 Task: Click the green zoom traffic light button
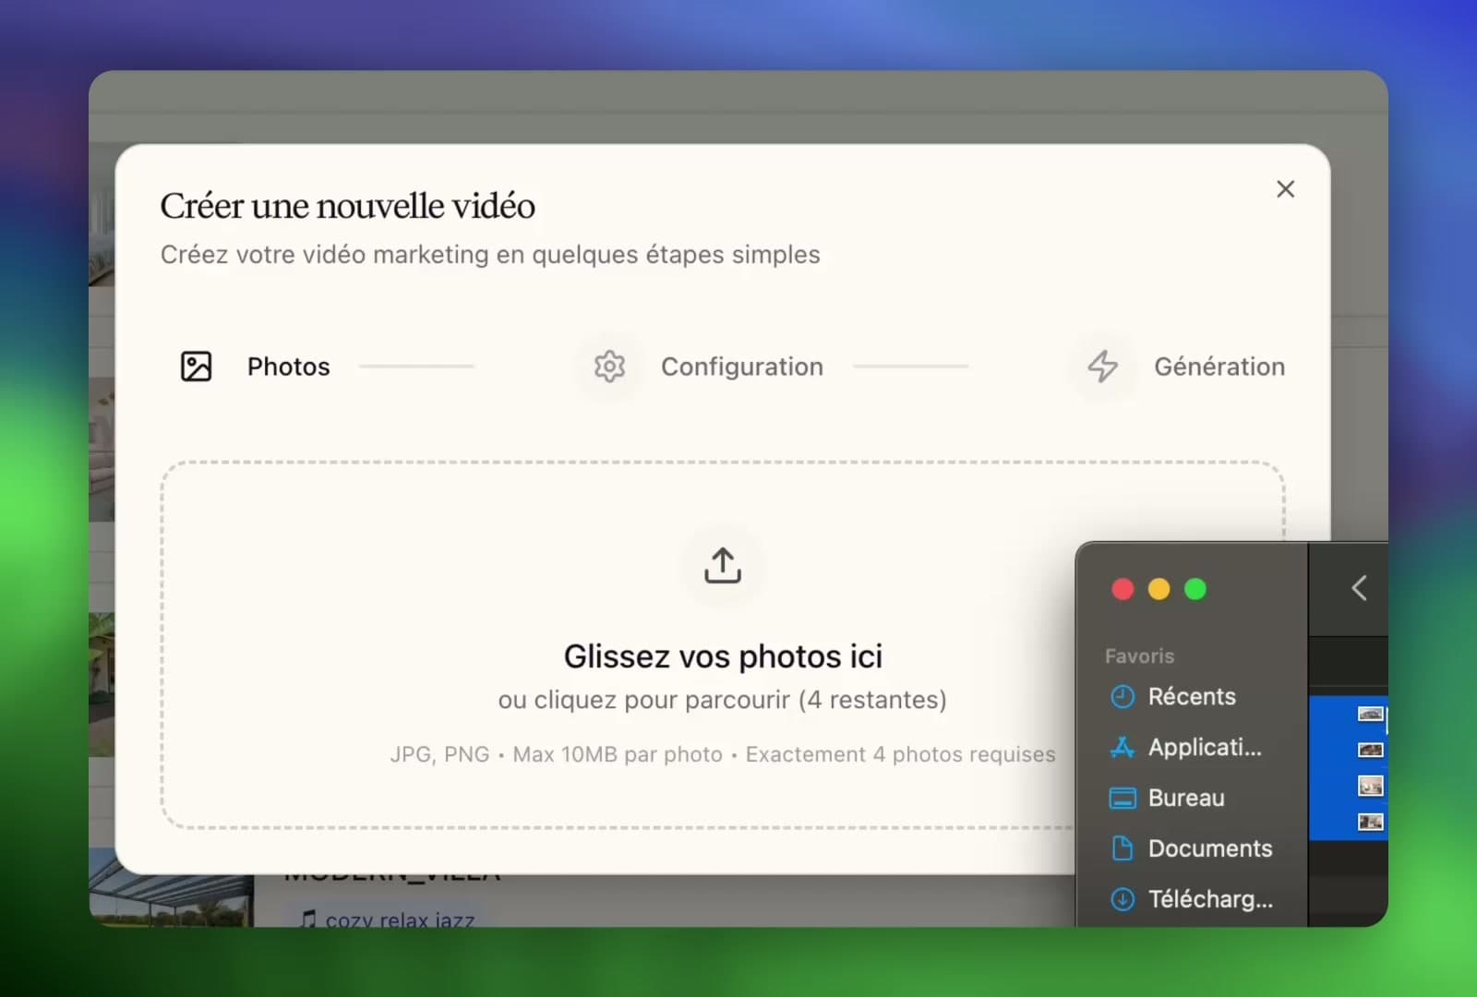tap(1195, 588)
